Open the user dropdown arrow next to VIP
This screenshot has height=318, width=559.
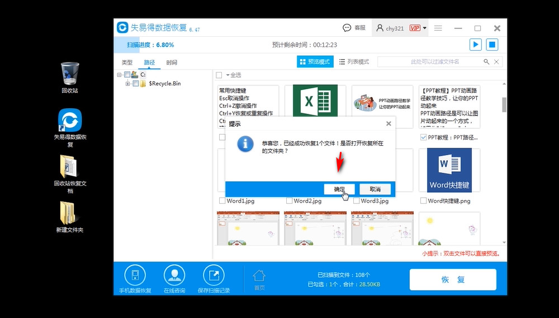[x=425, y=28]
